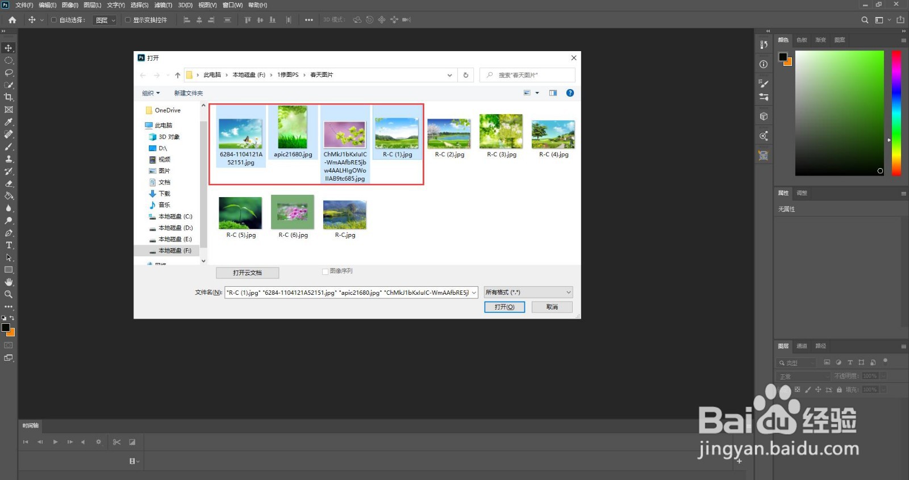
Task: Open the 所有格式 file type dropdown
Action: (x=528, y=293)
